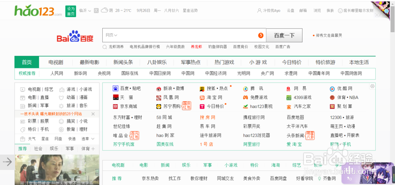This screenshot has height=185, width=395.
Task: Close the 一技术失误 news banner
Action: point(93,114)
